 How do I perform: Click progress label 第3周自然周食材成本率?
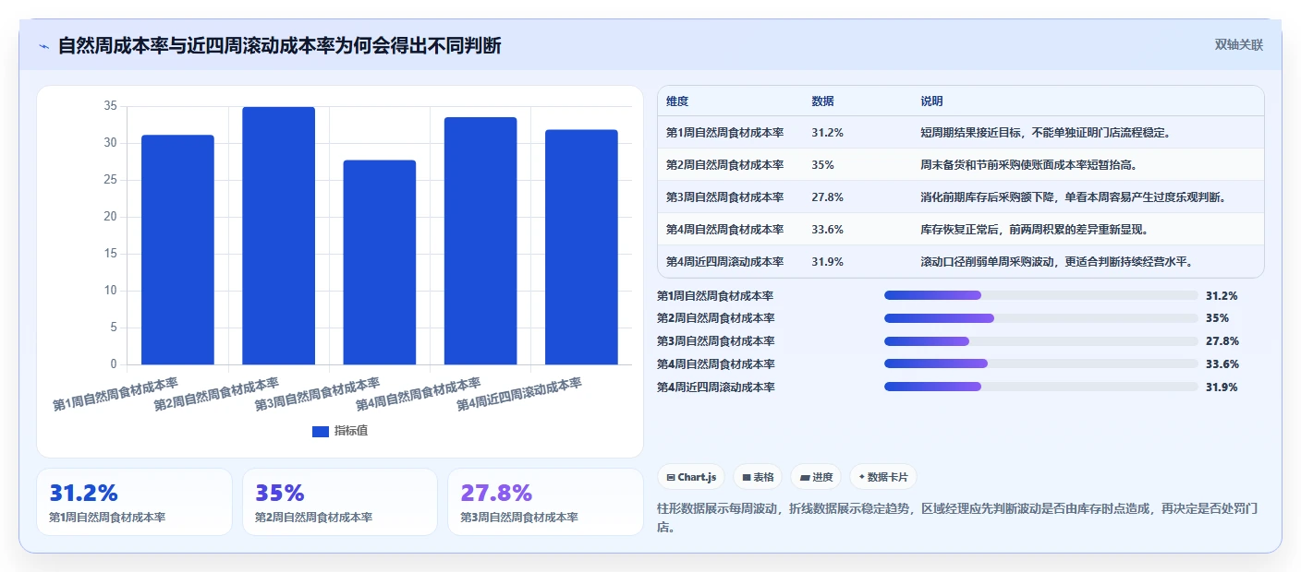[716, 341]
